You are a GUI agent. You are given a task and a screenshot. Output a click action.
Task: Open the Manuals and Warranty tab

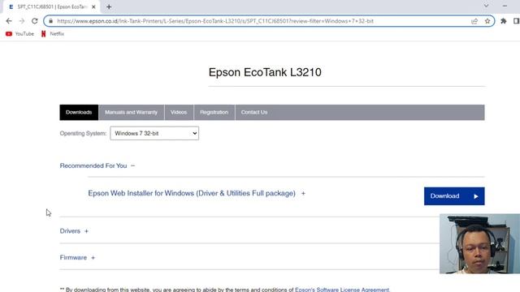pyautogui.click(x=132, y=112)
